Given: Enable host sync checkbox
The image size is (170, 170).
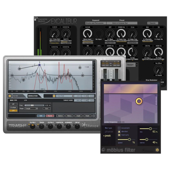Looking at the screenshot, I should [x=119, y=135].
